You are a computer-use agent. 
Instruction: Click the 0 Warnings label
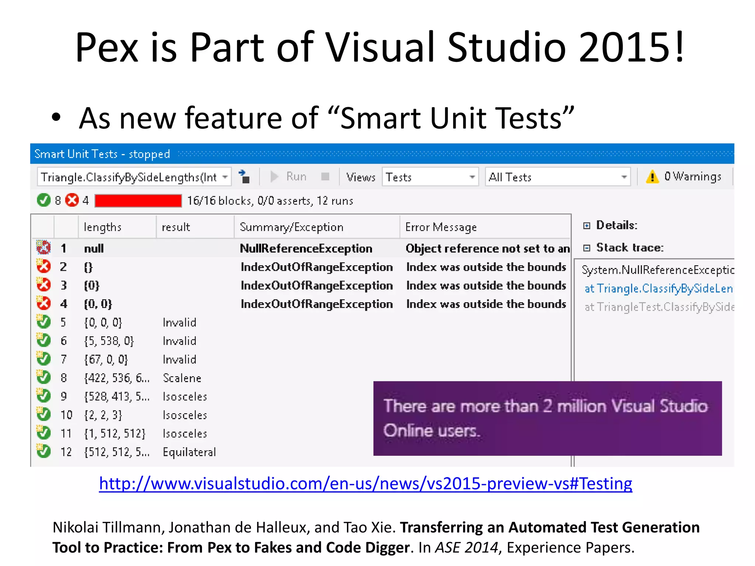click(693, 177)
